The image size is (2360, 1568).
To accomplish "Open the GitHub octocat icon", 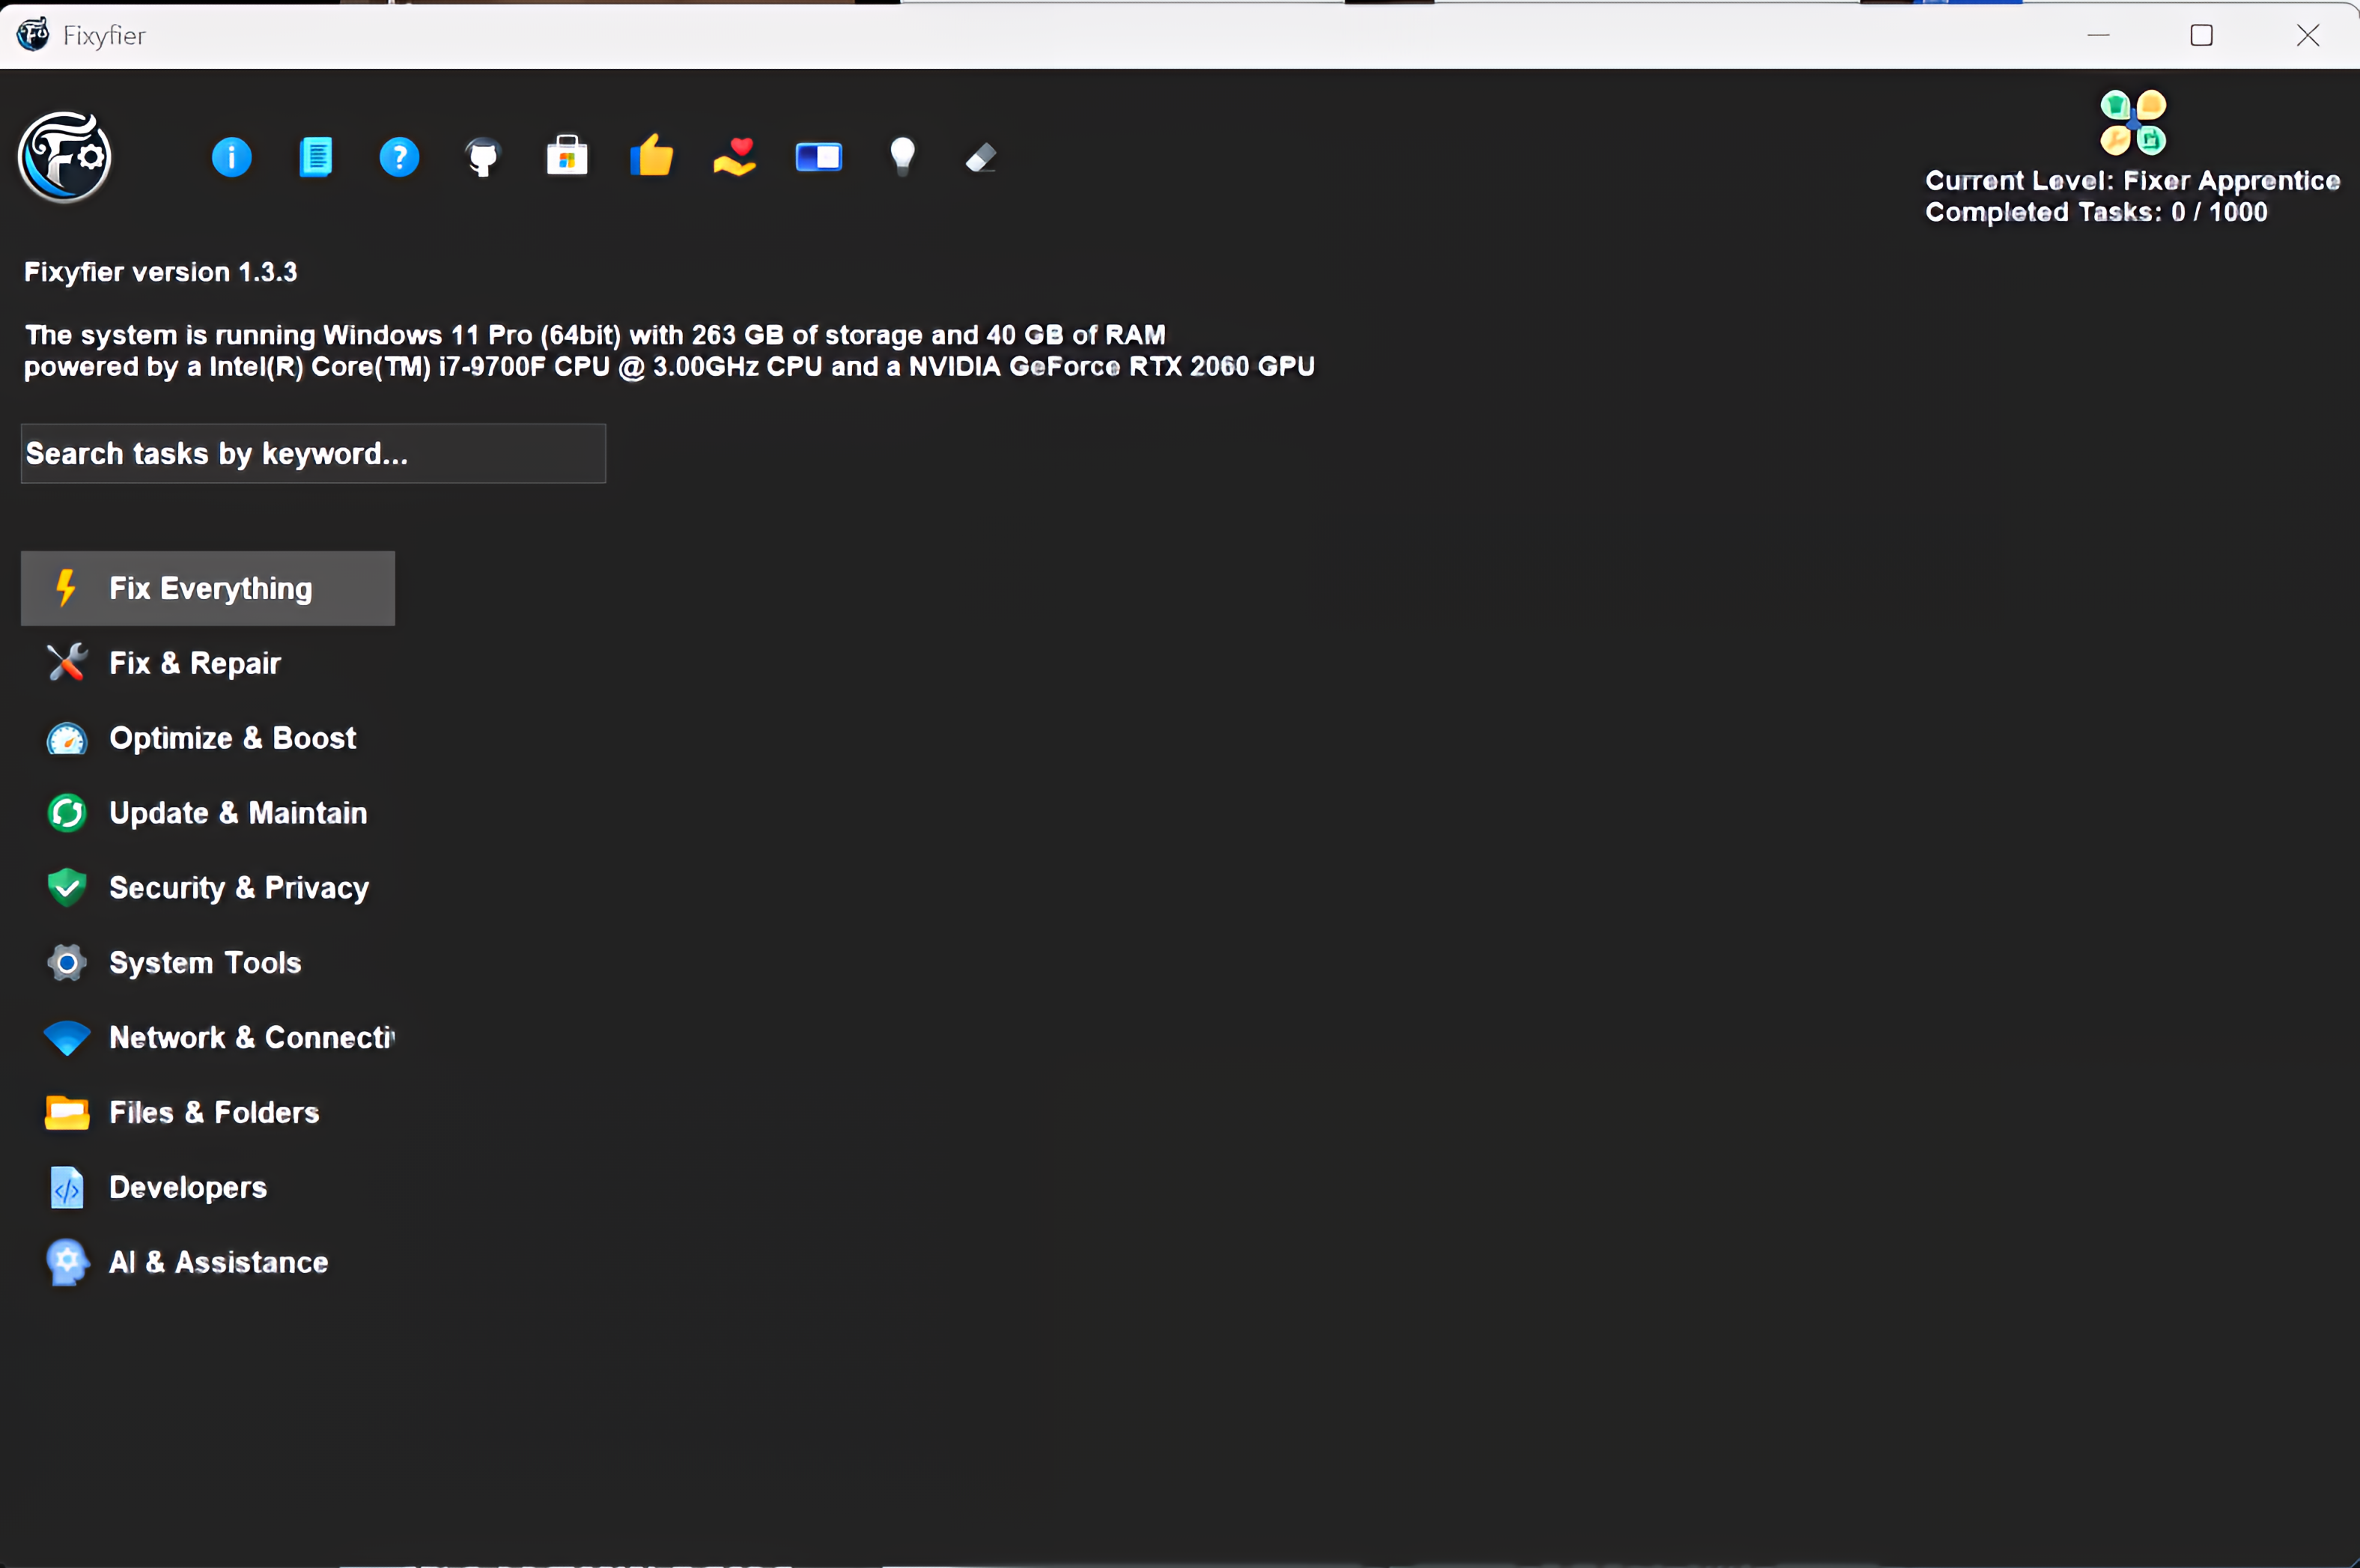I will point(483,157).
